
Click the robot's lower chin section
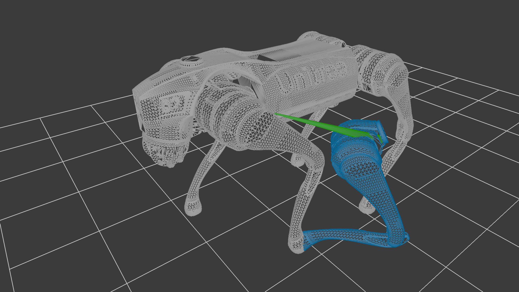166,151
